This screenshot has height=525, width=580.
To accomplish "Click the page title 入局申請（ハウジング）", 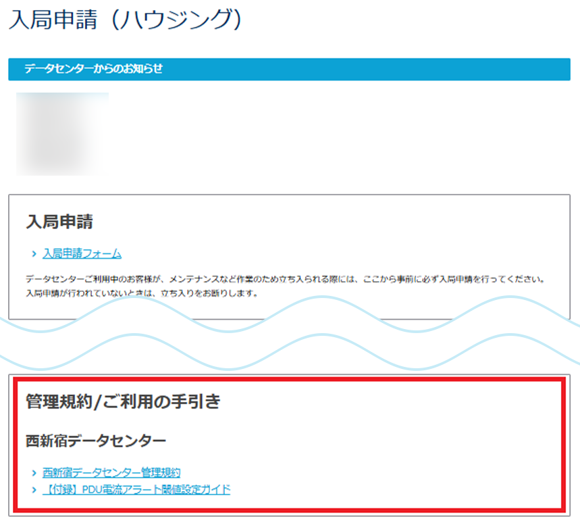I will point(126,19).
